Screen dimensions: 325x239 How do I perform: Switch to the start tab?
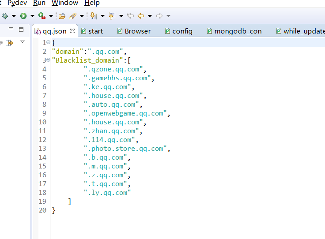pyautogui.click(x=92, y=31)
